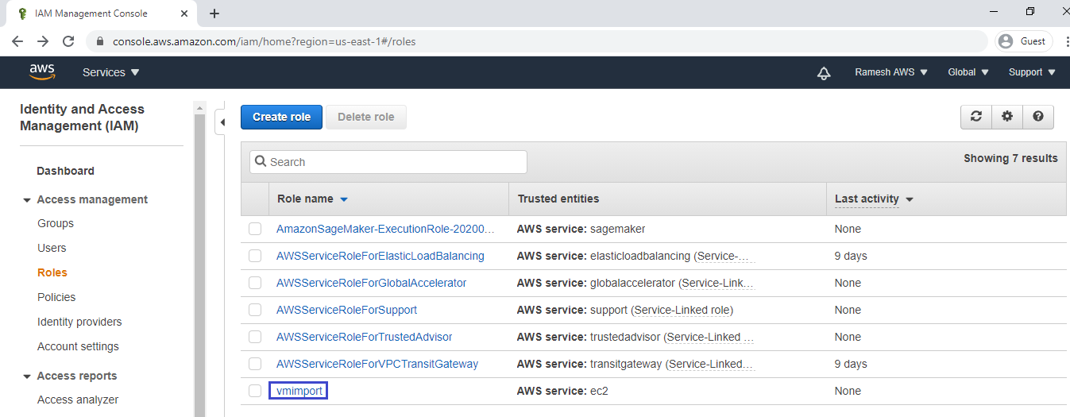Go back in browser history
This screenshot has width=1070, height=417.
[x=17, y=41]
